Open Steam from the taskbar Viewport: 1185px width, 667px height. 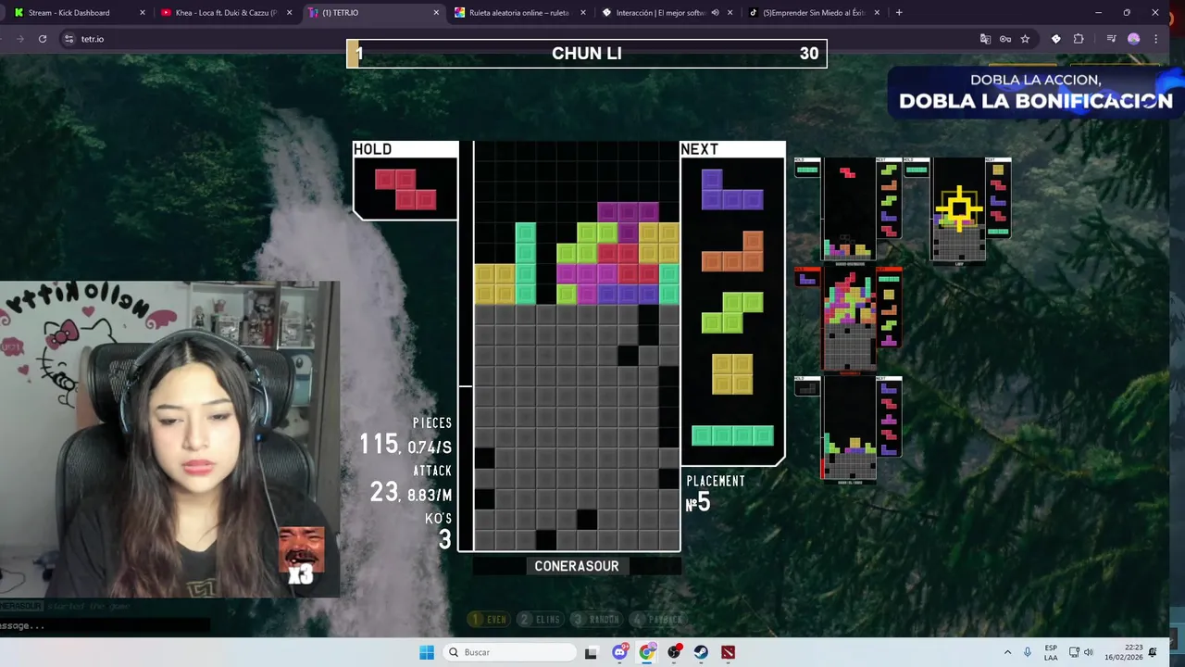[x=701, y=652]
